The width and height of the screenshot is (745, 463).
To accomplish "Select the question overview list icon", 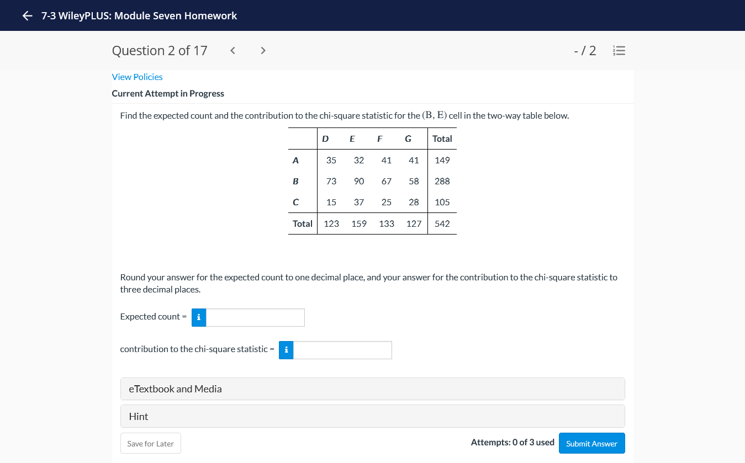I will (x=619, y=50).
